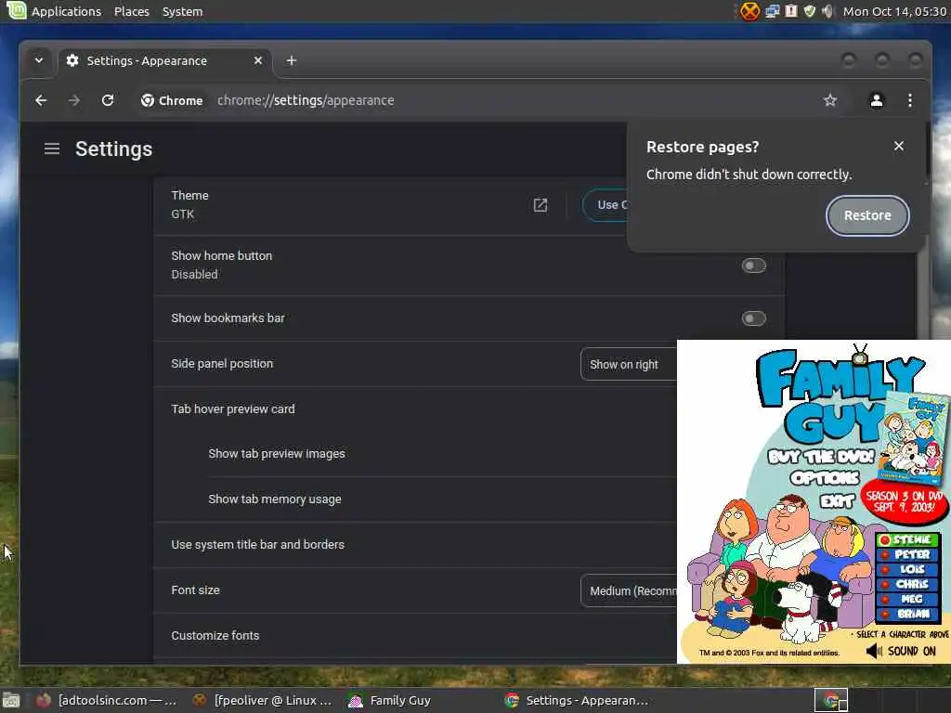
Task: Open the Theme external link icon
Action: [540, 205]
